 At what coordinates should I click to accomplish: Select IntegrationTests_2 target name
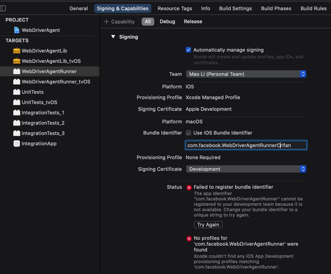coord(43,123)
